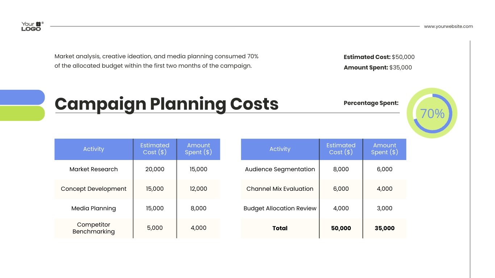
Task: Click the green rounded bar shape
Action: point(22,112)
